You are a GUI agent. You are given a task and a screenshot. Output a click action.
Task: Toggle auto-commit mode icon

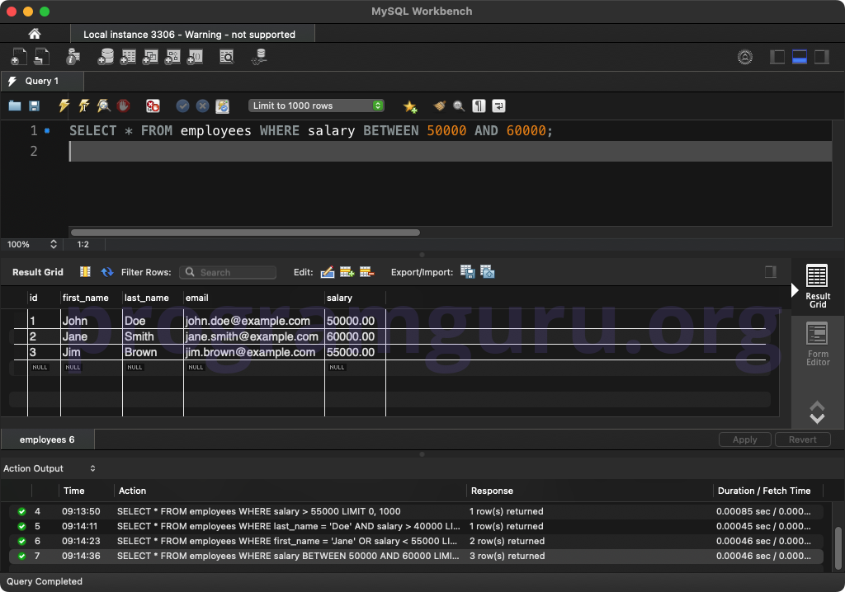[x=223, y=106]
